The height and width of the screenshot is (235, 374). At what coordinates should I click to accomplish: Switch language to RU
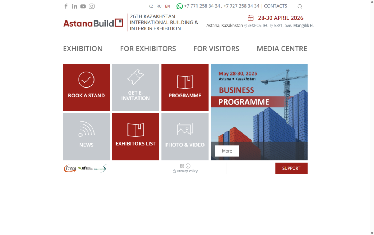pos(159,6)
